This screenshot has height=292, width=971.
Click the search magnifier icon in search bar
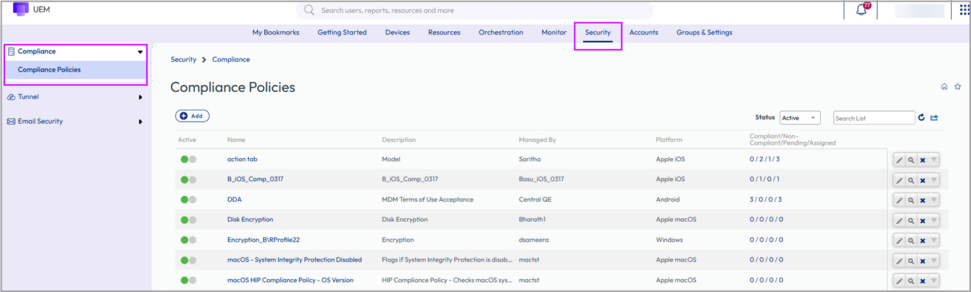point(309,10)
